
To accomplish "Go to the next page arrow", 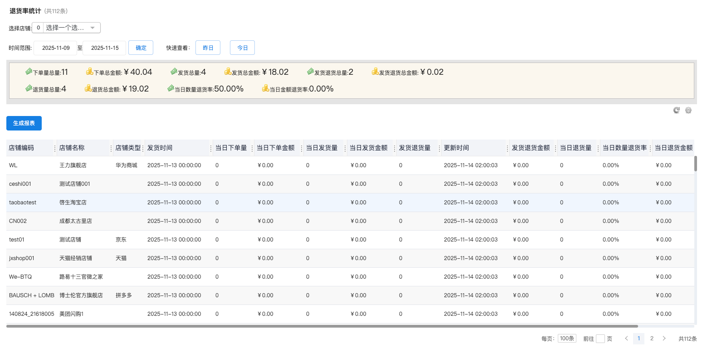I will [x=664, y=338].
